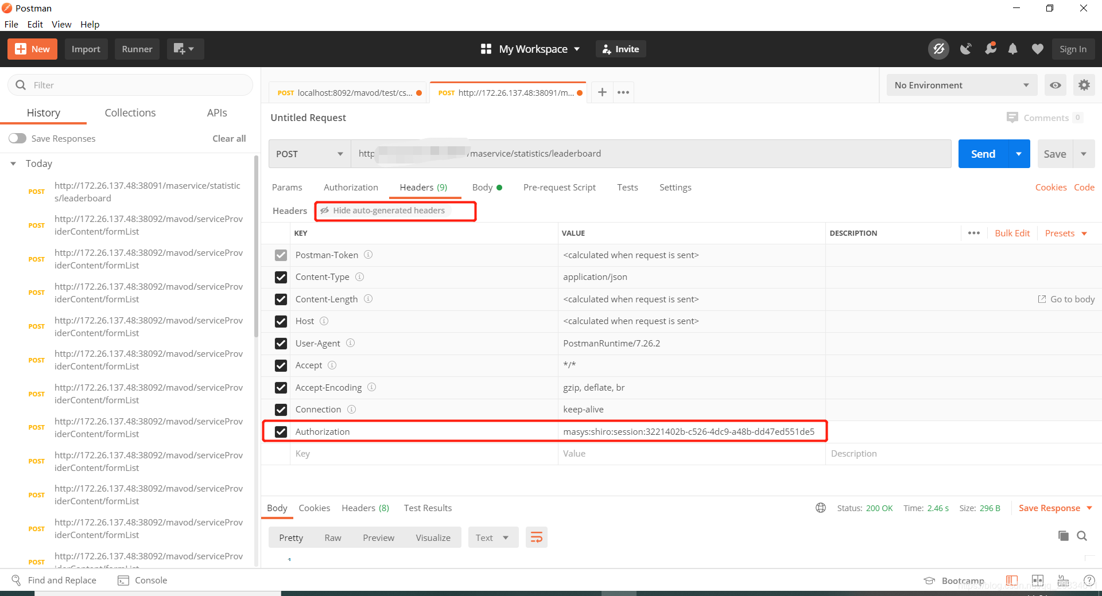Screen dimensions: 1102x596
Task: Uncheck the Content-Length header checkbox
Action: (x=281, y=299)
